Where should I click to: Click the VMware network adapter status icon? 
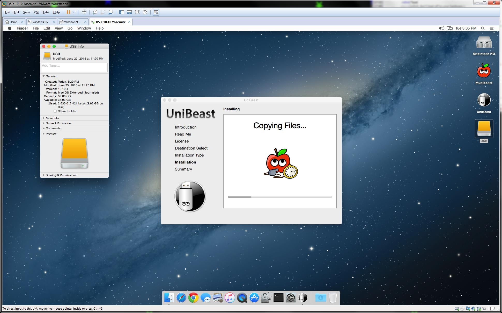[x=468, y=309]
